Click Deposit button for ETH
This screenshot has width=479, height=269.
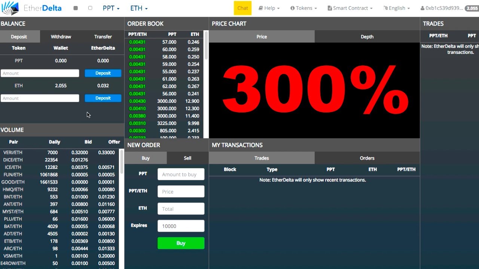(x=103, y=98)
